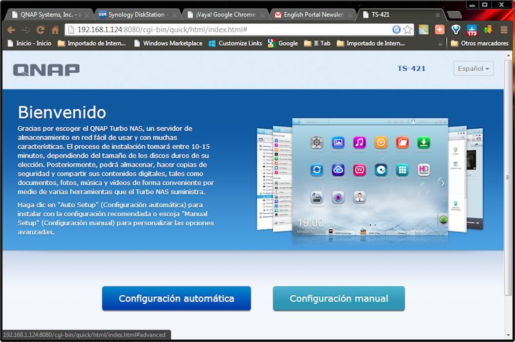Click the pink music note icon in preview
Viewport: 515px width, 342px height.
click(x=359, y=142)
